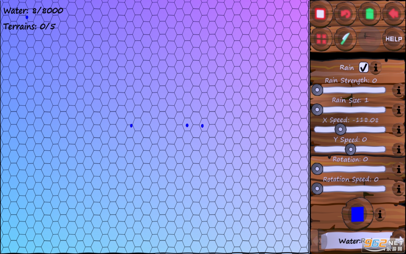
Task: Select the green knife tool
Action: [345, 39]
